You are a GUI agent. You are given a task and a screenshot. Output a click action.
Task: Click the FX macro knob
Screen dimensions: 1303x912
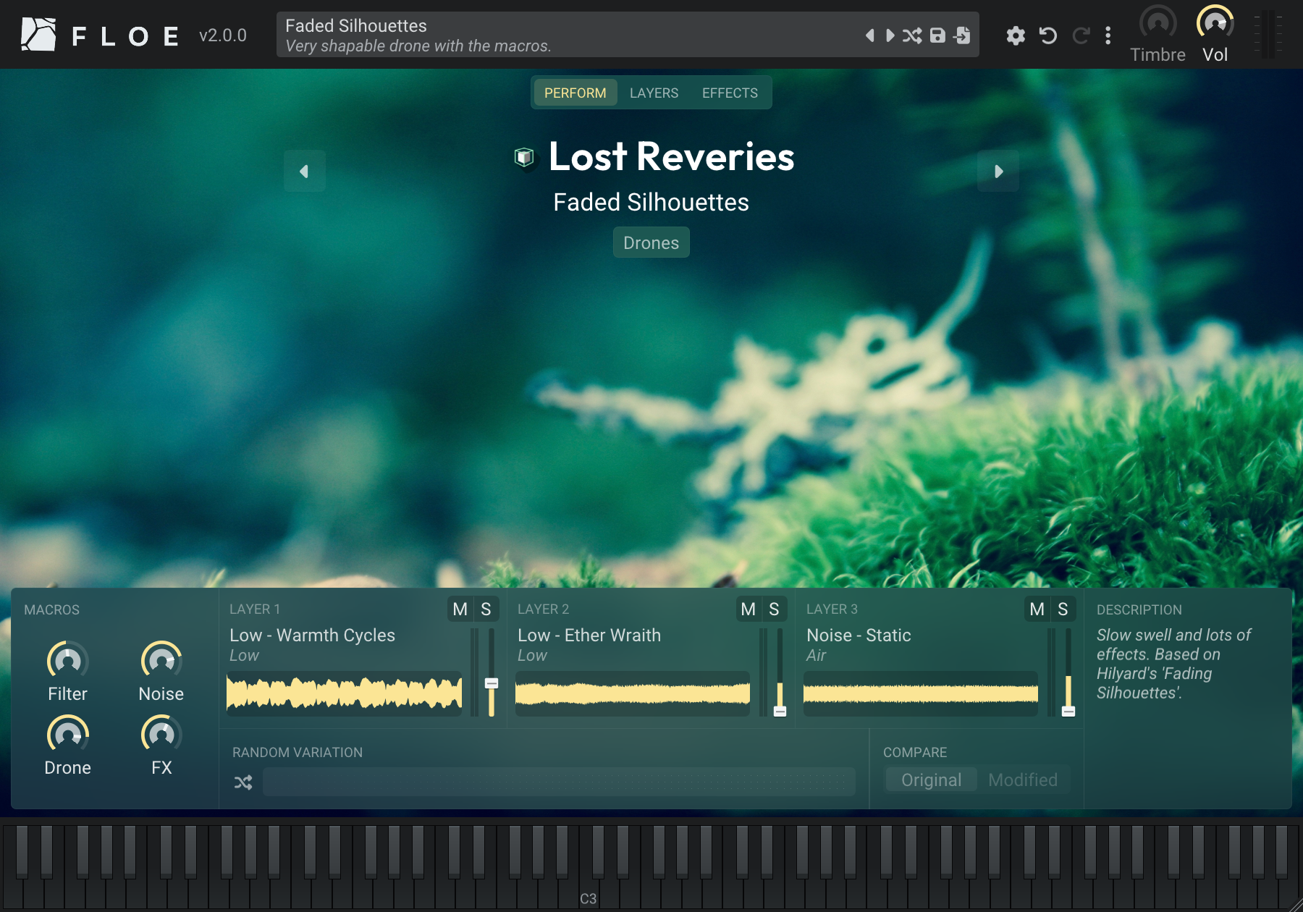161,735
